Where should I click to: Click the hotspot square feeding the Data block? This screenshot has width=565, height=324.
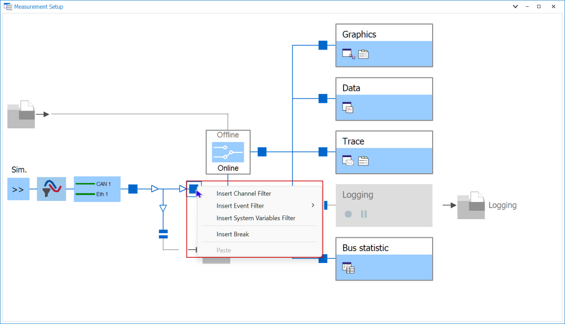(323, 99)
